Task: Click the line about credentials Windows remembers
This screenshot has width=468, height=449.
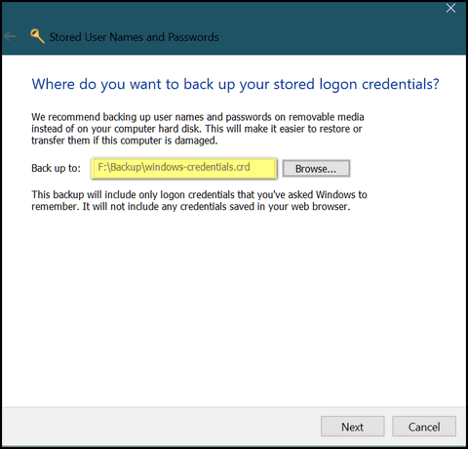Action: point(199,194)
